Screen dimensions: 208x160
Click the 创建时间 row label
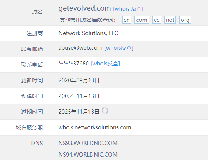pyautogui.click(x=32, y=96)
